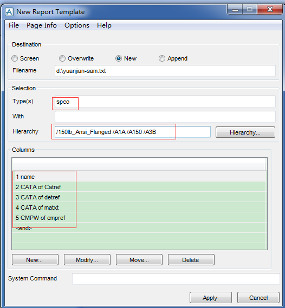Add a column with the New... button
This screenshot has width=285, height=308.
pyautogui.click(x=35, y=260)
